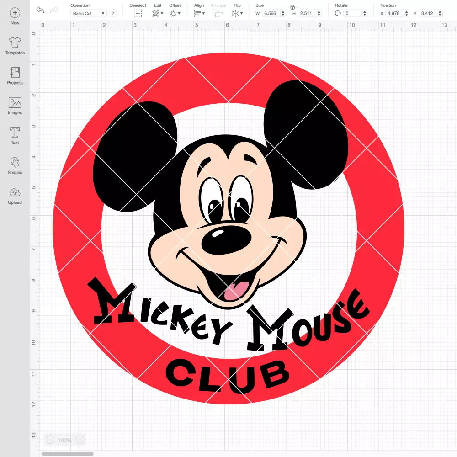Viewport: 457px width, 457px height.
Task: Click the Width size field
Action: pyautogui.click(x=271, y=13)
